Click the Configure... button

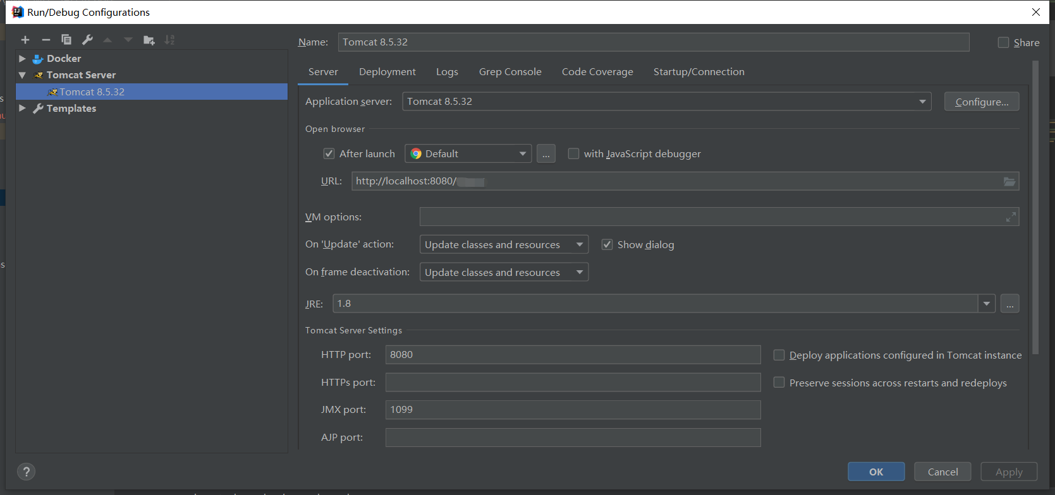pyautogui.click(x=982, y=102)
